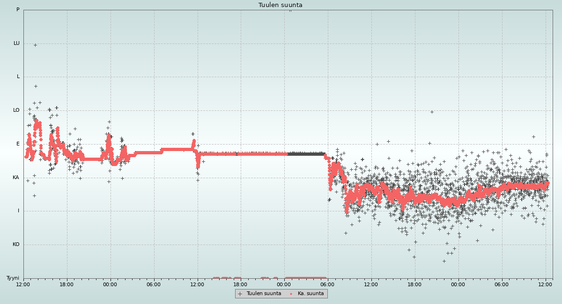Select the rightmost '06:00' time label
This screenshot has width=562, height=304.
click(x=502, y=284)
